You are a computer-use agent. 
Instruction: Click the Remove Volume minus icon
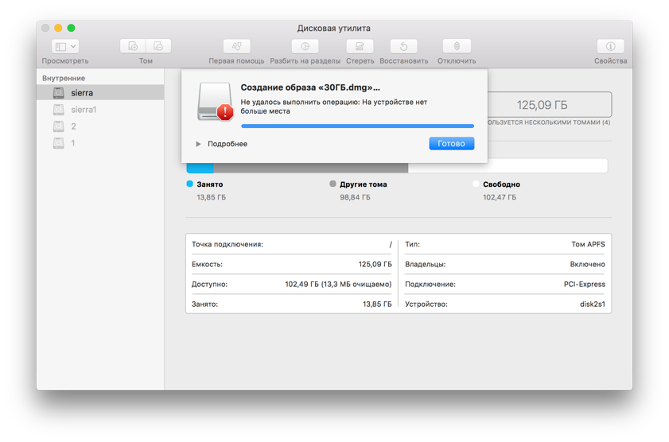158,46
